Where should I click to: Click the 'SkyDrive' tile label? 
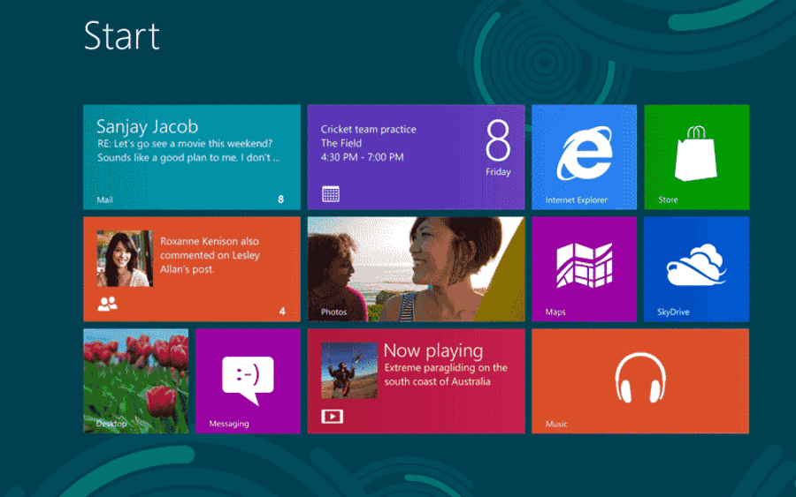[x=673, y=313]
